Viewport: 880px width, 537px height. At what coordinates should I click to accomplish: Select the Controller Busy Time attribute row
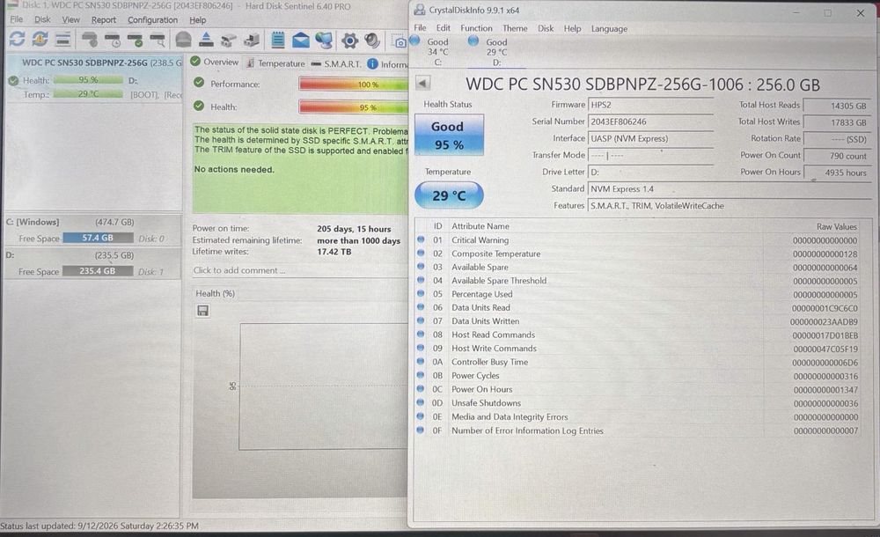coord(639,363)
